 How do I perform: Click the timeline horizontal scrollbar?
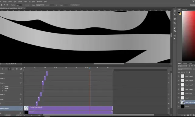[98, 115]
